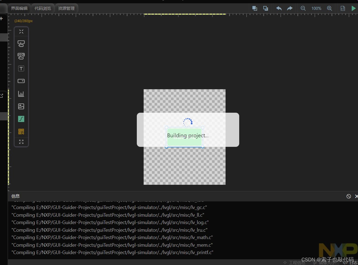Image resolution: width=358 pixels, height=265 pixels.
Task: Click the plus icon at left edge
Action: tap(1, 19)
